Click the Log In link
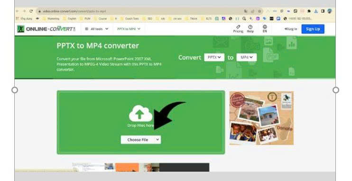 click(x=291, y=29)
